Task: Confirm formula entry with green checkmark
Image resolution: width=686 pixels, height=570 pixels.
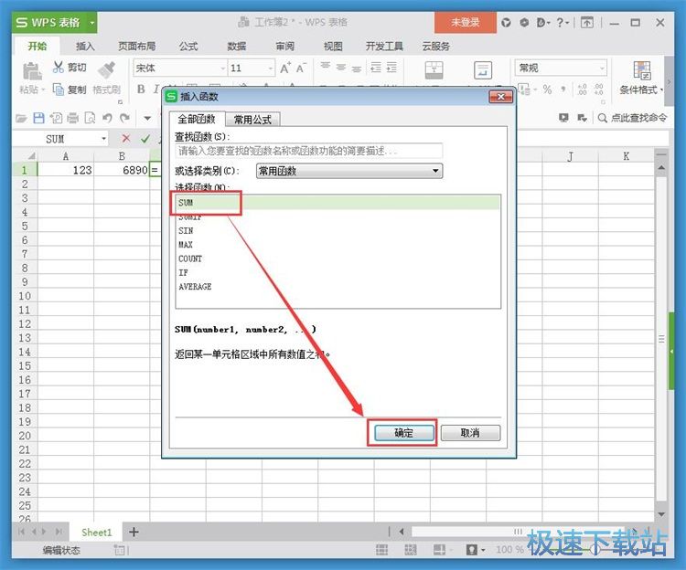Action: [145, 139]
